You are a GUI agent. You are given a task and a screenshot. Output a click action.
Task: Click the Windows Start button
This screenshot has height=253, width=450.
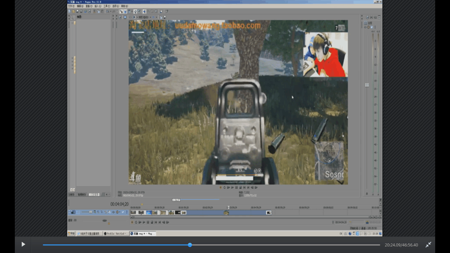(71, 234)
